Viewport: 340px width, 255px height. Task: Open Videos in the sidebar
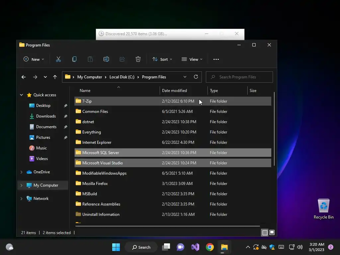tap(42, 158)
